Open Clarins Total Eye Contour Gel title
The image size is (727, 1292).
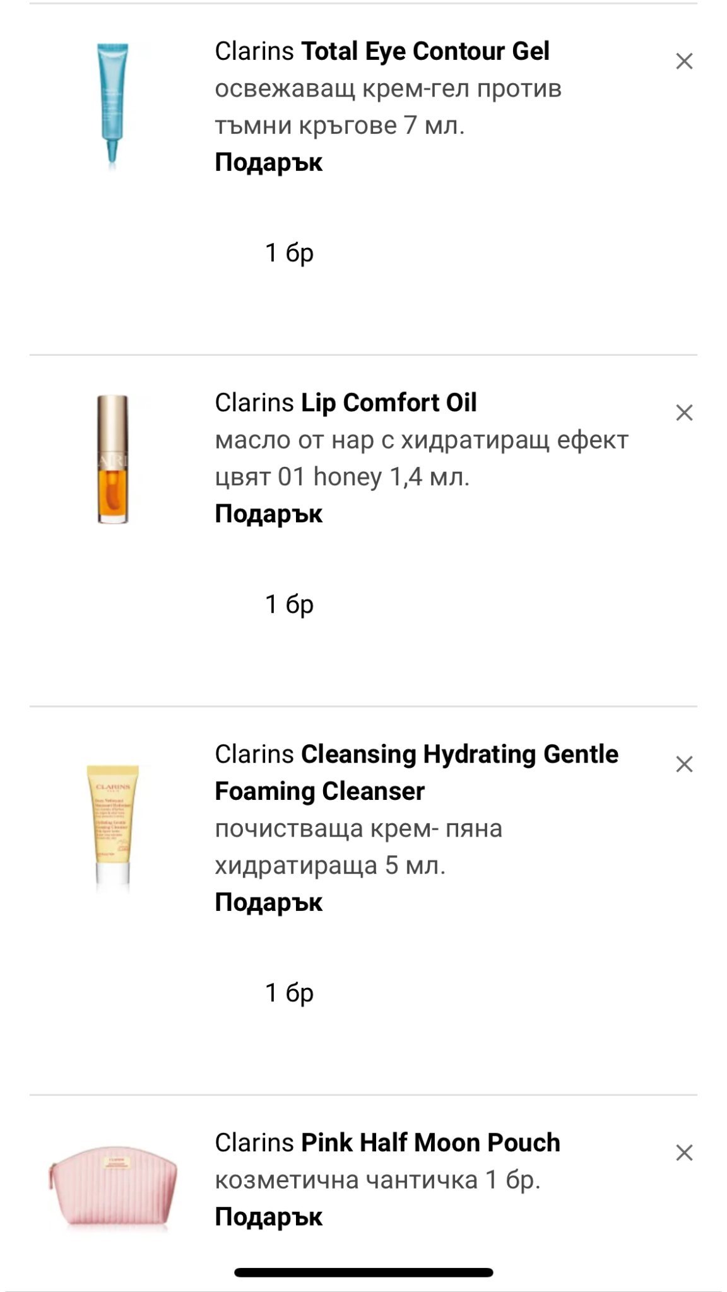(382, 51)
